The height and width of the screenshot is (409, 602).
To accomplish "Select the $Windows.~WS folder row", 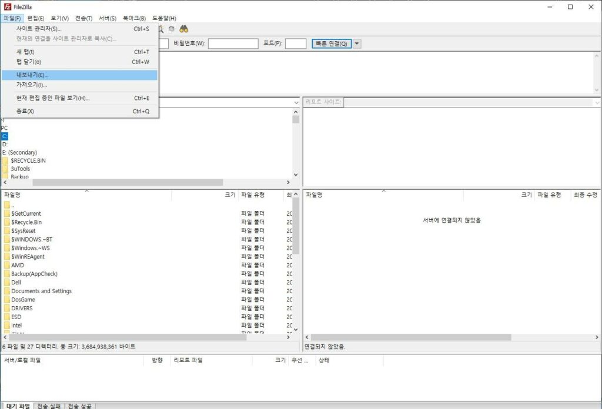I will [146, 248].
